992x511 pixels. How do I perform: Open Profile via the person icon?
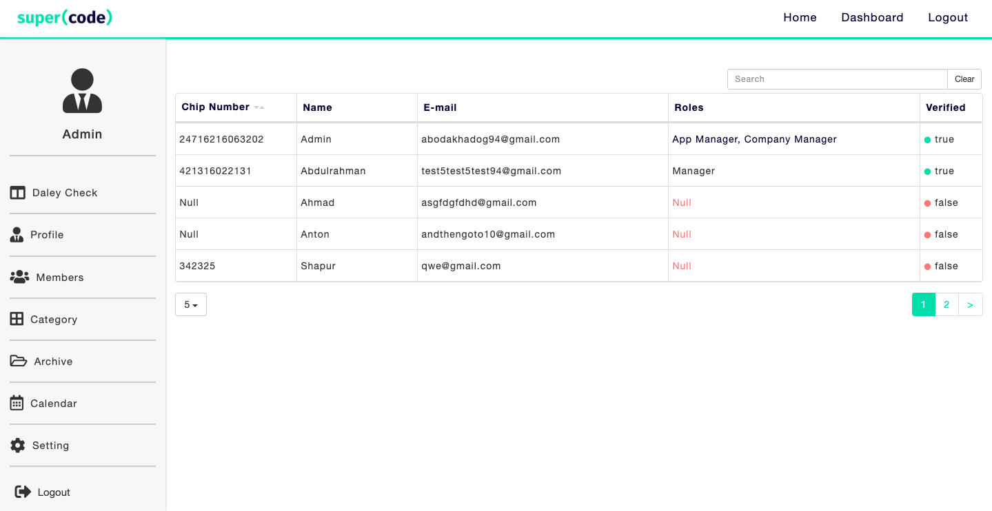pyautogui.click(x=17, y=235)
